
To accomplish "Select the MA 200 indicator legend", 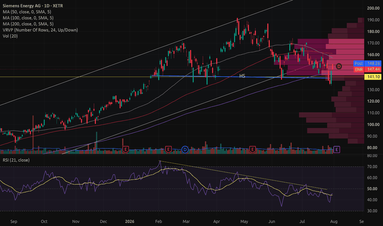I will (28, 24).
